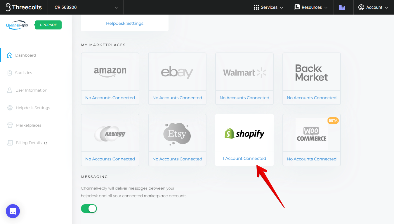Click the Marketplaces storefront icon
The width and height of the screenshot is (394, 224).
(x=10, y=125)
